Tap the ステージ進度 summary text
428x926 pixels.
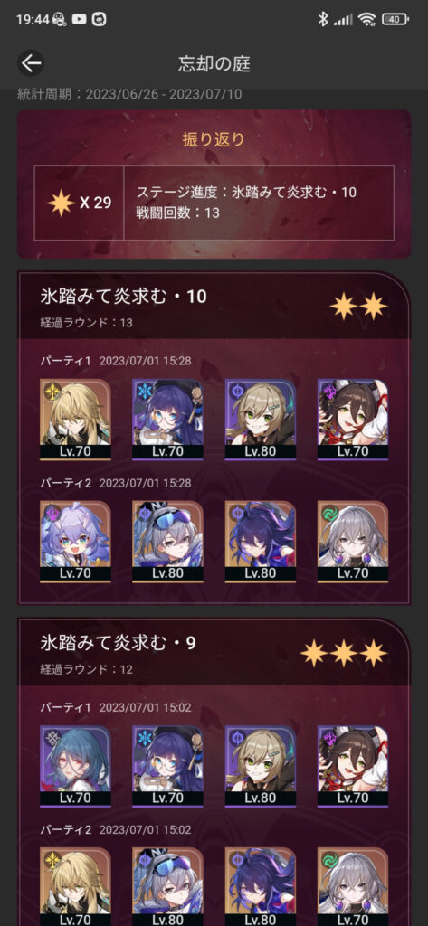tap(246, 192)
